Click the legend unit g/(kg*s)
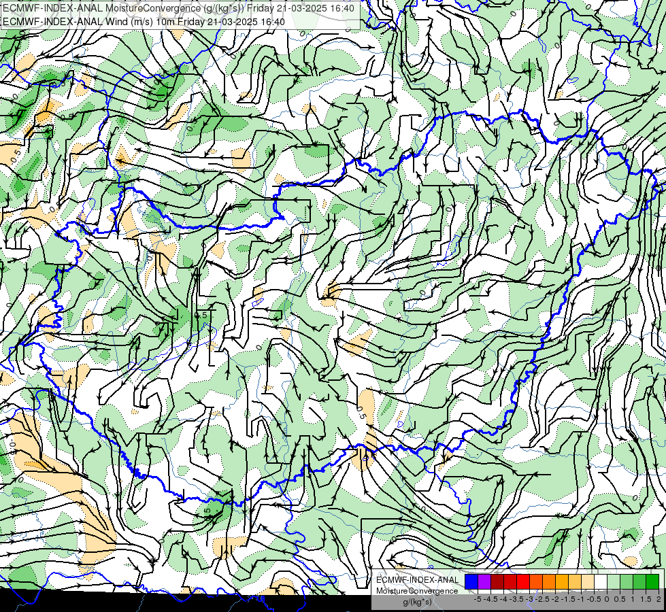This screenshot has width=666, height=612. [418, 602]
